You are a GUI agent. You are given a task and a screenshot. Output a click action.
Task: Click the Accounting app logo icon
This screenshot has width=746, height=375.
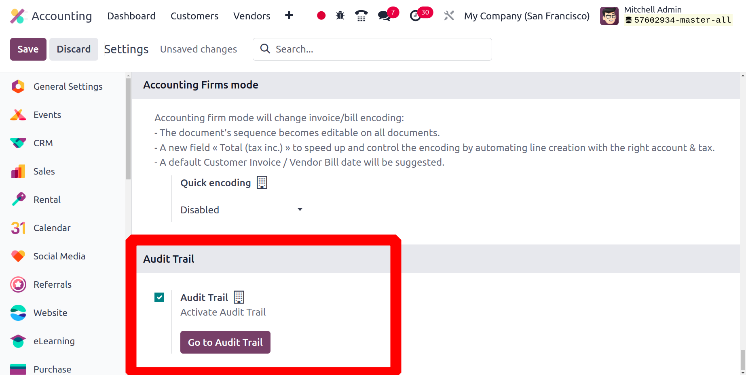pyautogui.click(x=17, y=16)
